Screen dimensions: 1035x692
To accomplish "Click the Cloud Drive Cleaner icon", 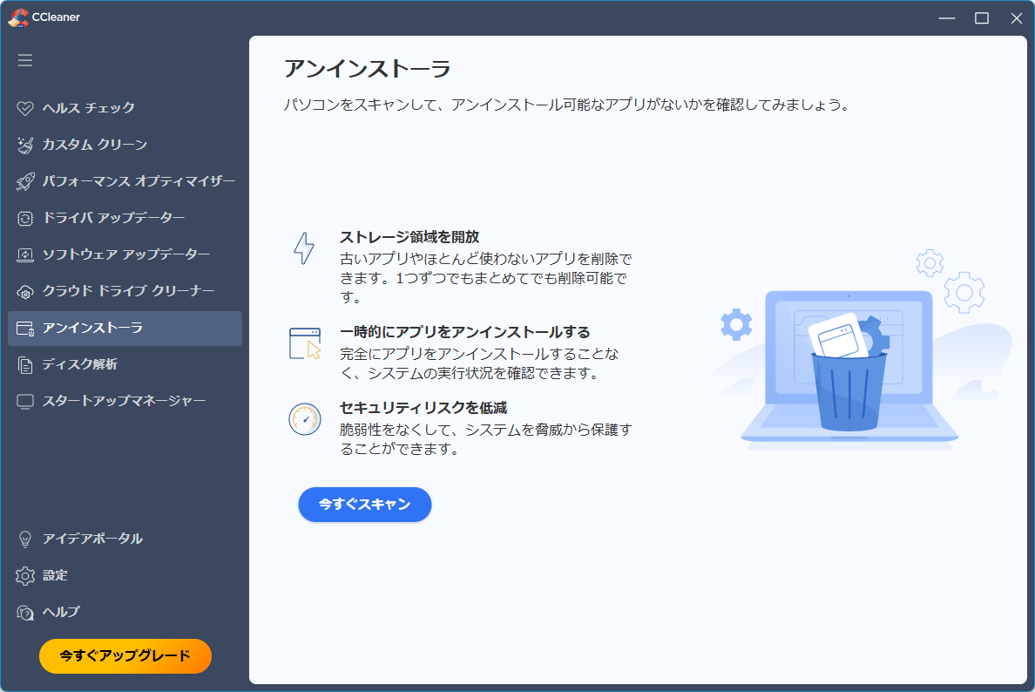I will pos(25,292).
